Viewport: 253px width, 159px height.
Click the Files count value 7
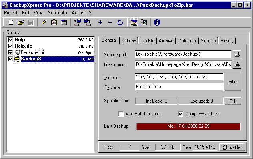point(129,147)
